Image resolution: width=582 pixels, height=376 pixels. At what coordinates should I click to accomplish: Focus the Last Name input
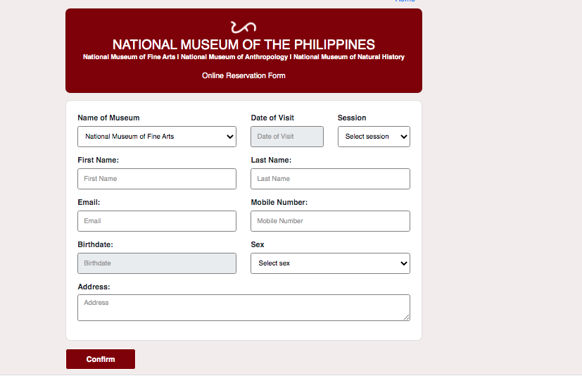click(330, 179)
